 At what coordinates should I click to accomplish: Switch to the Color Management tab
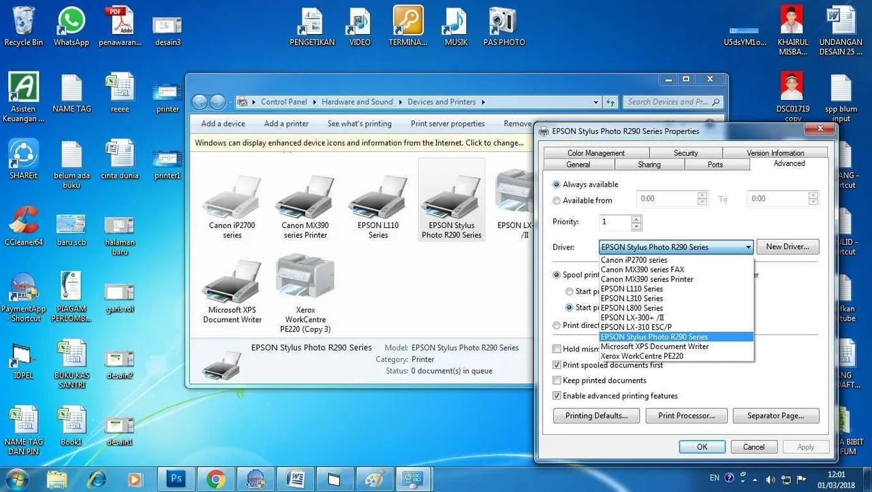[x=596, y=153]
